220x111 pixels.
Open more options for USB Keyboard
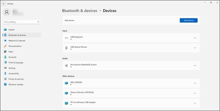[195, 38]
